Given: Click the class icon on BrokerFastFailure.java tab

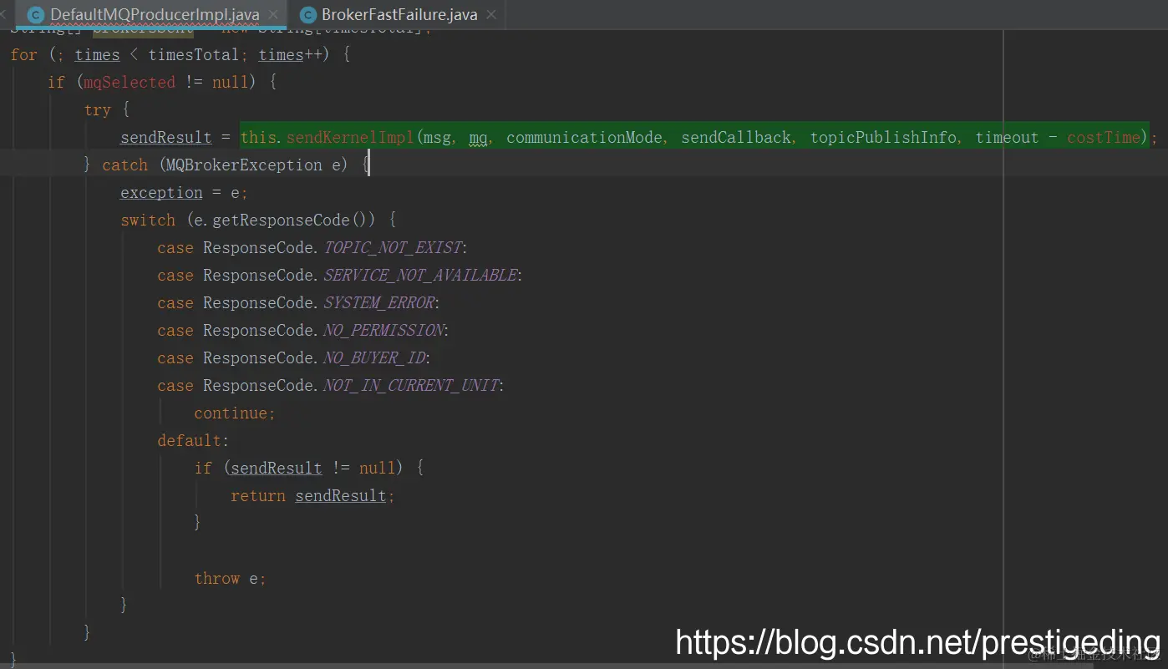Looking at the screenshot, I should coord(307,14).
